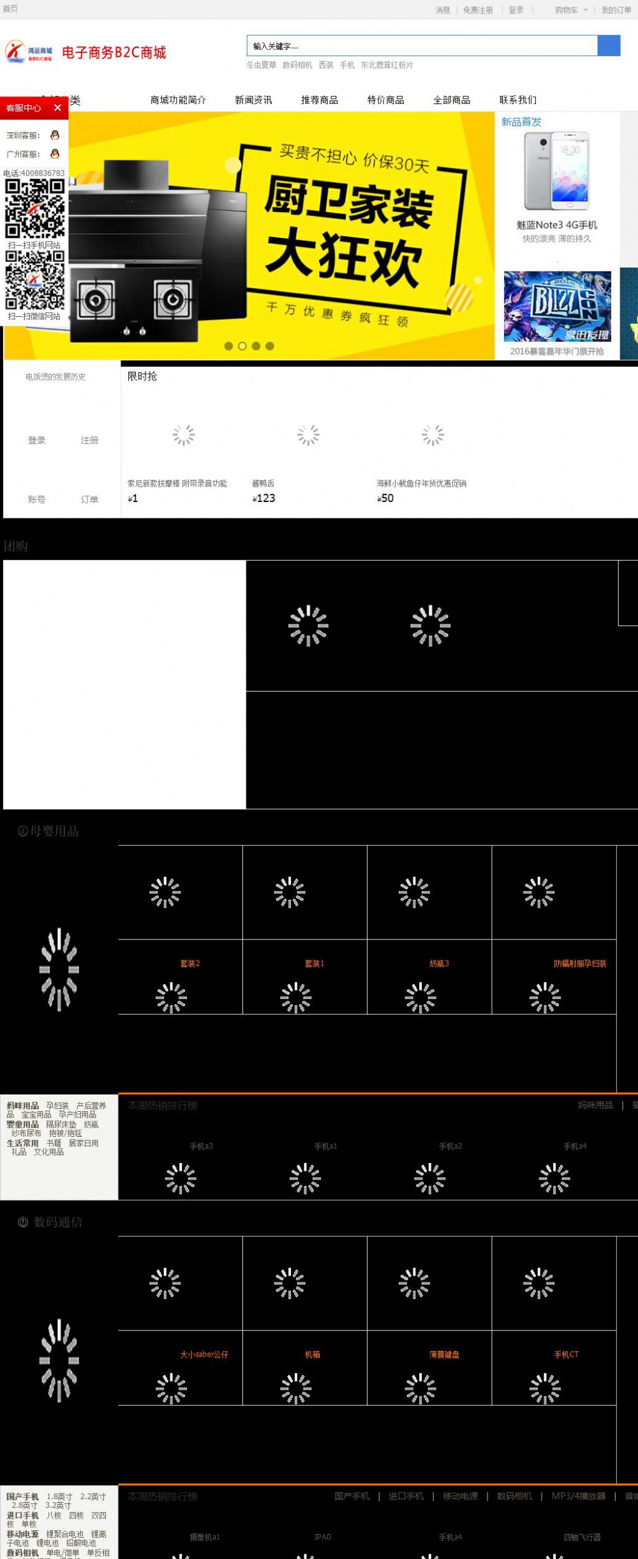This screenshot has width=638, height=1559.
Task: Open 商城功能简介 in the navigation menu
Action: (x=178, y=100)
